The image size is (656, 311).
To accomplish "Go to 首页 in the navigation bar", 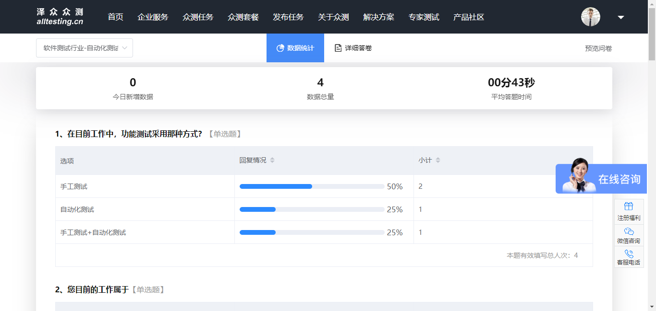I will coord(116,17).
